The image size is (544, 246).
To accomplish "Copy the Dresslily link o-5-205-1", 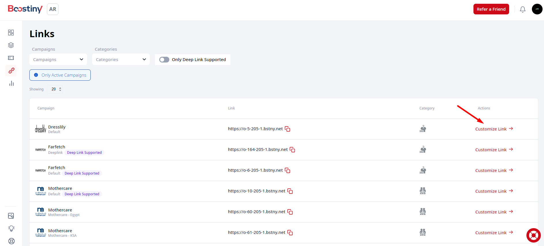I will (x=287, y=129).
